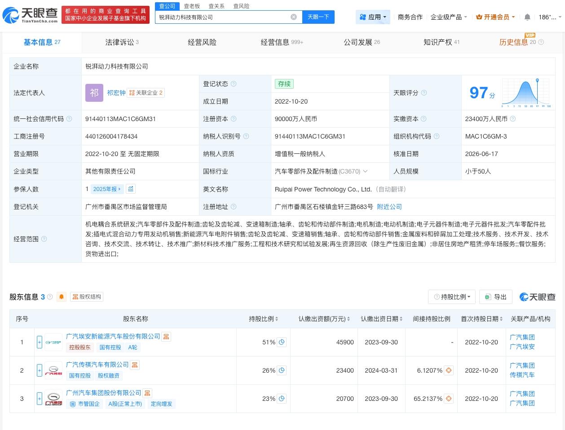Open the 传祺汽车 related product link
The height and width of the screenshot is (430, 565).
coord(522,375)
